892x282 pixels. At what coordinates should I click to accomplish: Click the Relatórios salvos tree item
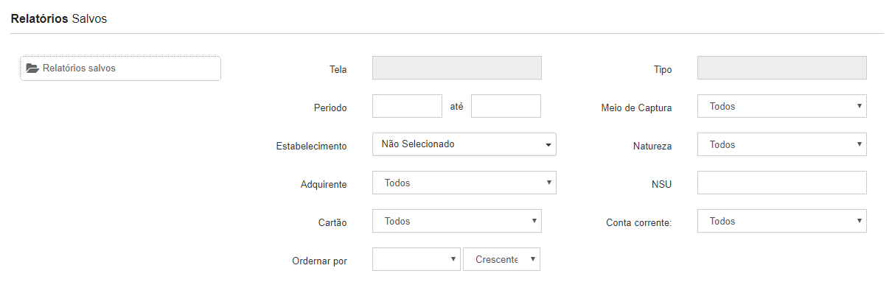[120, 68]
